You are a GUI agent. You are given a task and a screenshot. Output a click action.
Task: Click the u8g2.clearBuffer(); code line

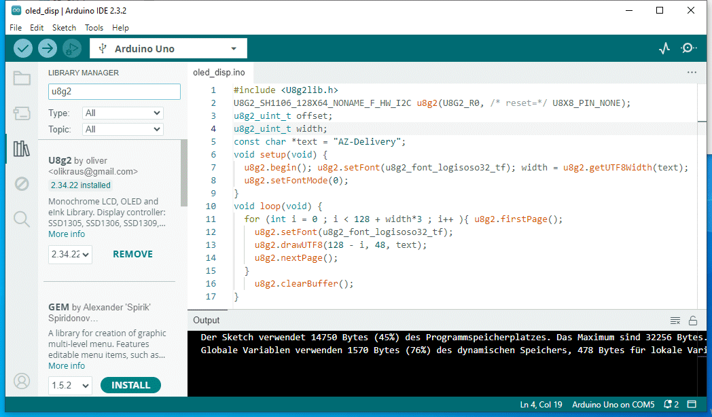tap(304, 284)
